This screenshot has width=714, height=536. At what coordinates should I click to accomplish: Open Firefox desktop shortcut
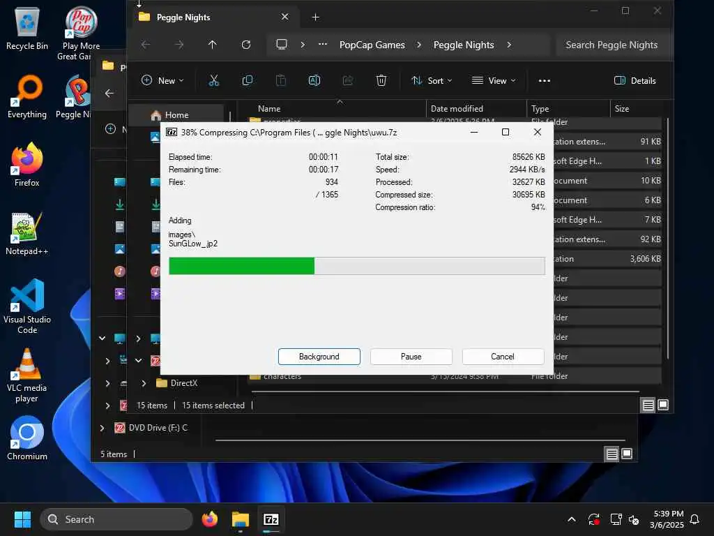coord(27,165)
